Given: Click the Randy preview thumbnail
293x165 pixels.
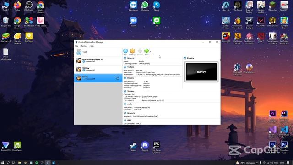Looking at the screenshot, I should point(201,72).
